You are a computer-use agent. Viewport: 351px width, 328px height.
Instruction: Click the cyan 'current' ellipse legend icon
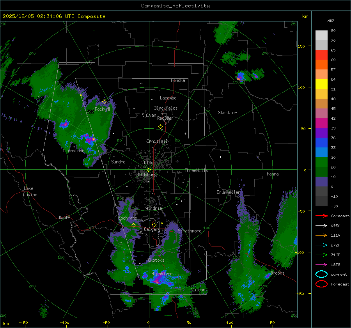click(x=321, y=274)
